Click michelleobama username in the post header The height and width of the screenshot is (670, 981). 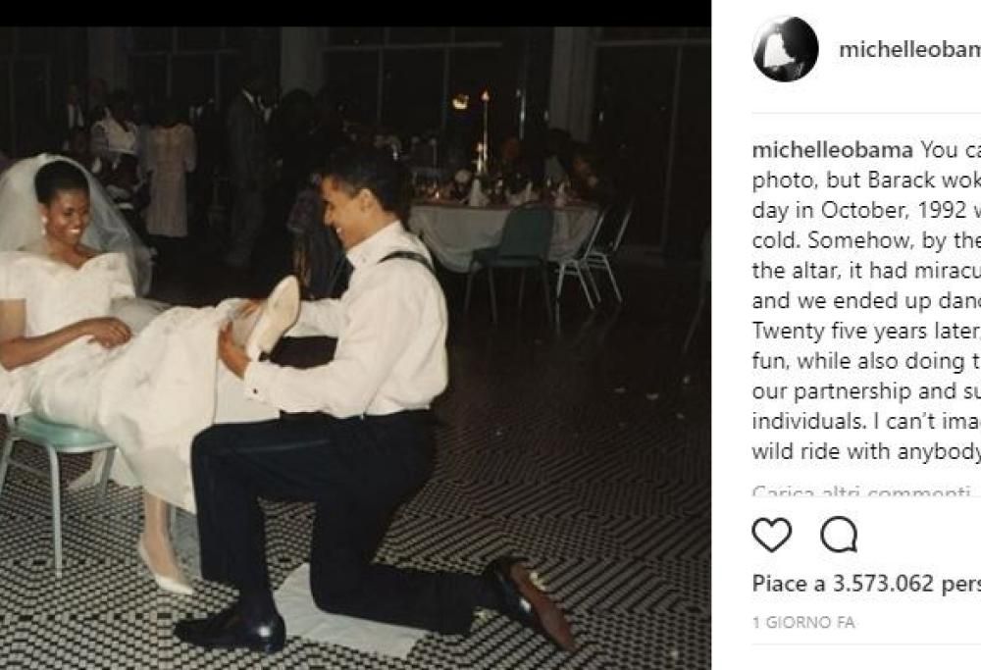click(908, 50)
